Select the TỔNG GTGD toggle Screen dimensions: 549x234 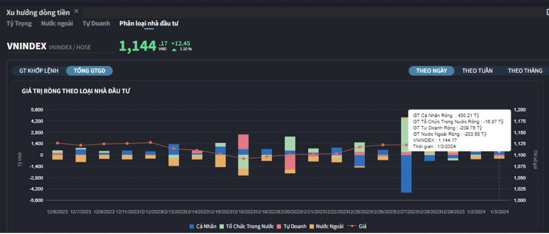(89, 71)
